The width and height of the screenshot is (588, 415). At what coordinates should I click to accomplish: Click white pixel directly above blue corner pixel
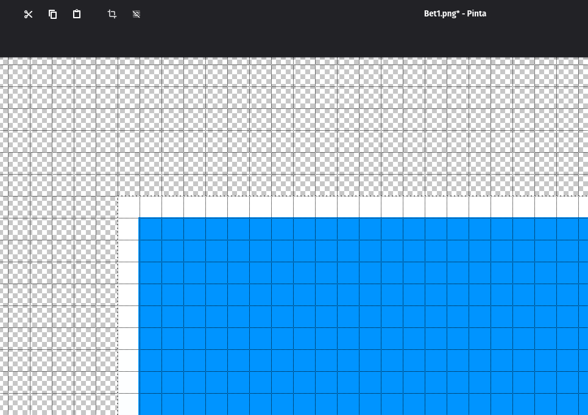point(151,207)
